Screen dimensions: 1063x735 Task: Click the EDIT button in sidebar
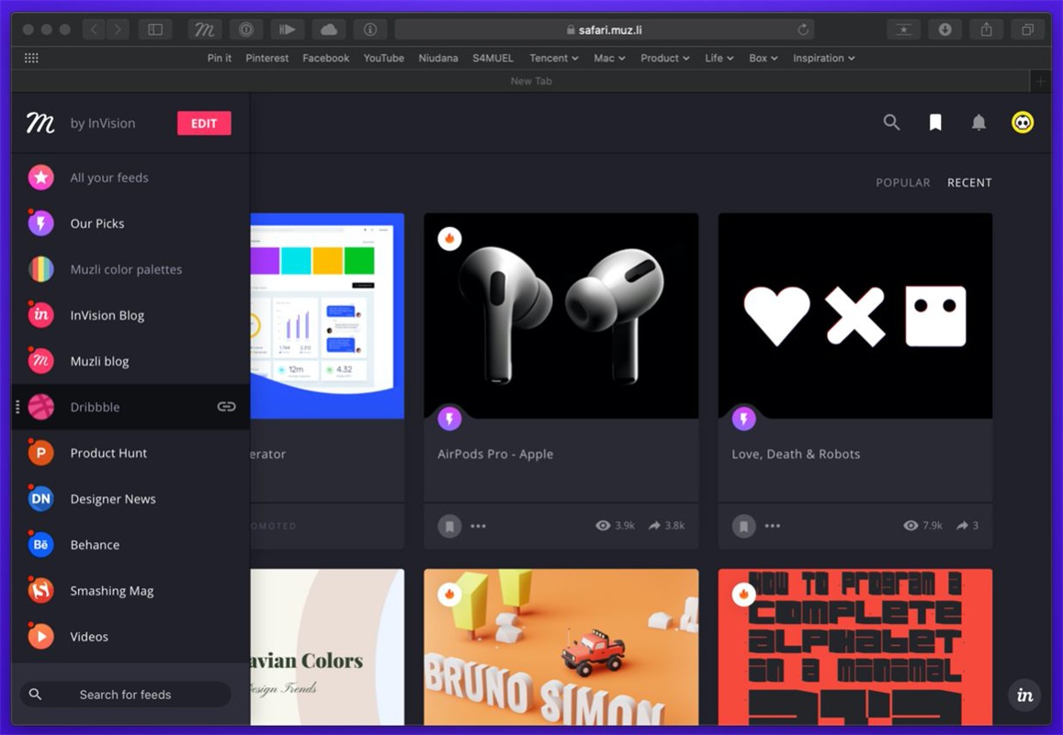pyautogui.click(x=204, y=123)
